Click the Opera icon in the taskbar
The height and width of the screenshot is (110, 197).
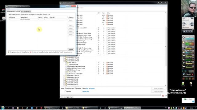pyautogui.click(x=41, y=108)
